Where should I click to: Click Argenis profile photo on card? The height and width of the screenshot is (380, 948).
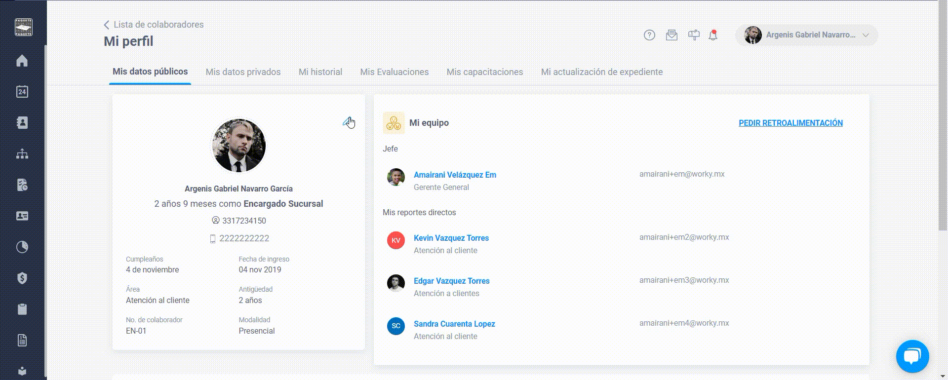point(239,146)
